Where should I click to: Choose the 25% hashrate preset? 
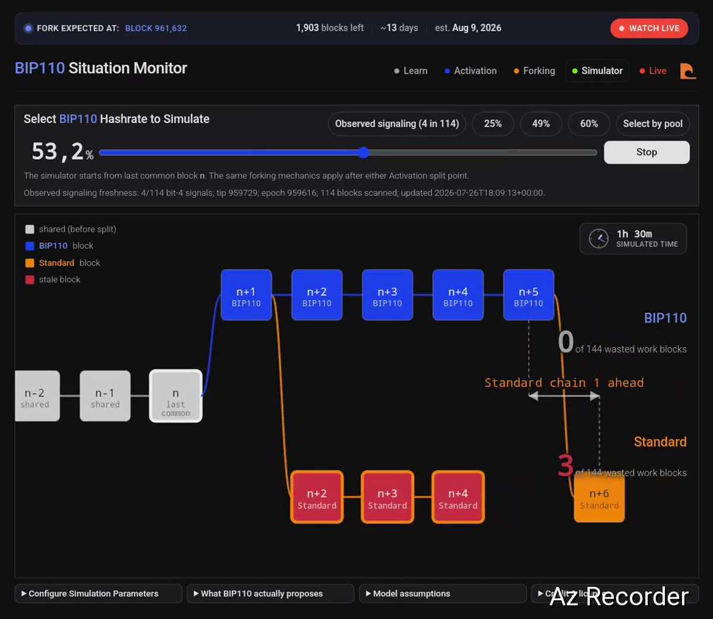point(493,124)
